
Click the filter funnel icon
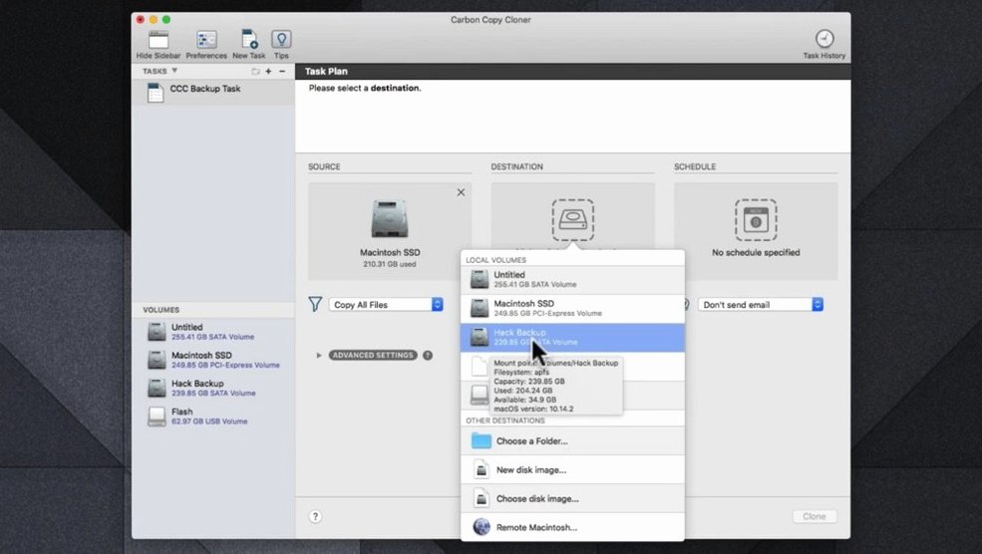[x=315, y=304]
